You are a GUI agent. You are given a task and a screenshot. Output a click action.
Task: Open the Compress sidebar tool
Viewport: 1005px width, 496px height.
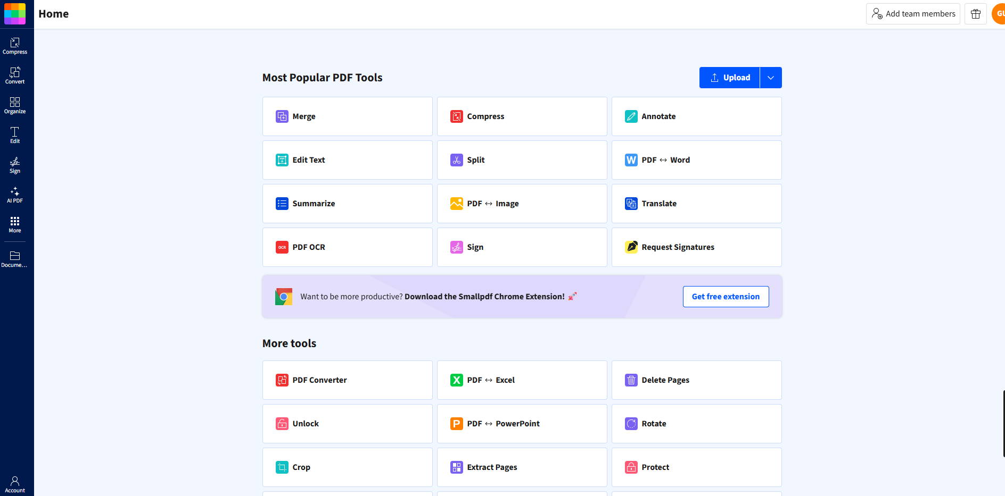click(15, 46)
